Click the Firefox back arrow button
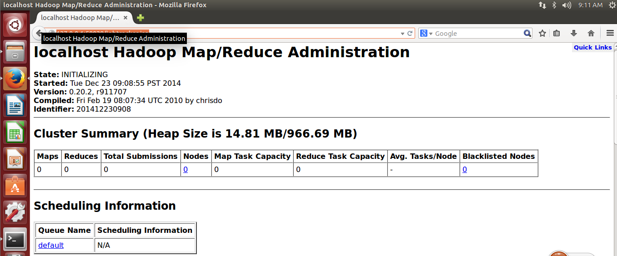Image resolution: width=617 pixels, height=256 pixels. [39, 33]
